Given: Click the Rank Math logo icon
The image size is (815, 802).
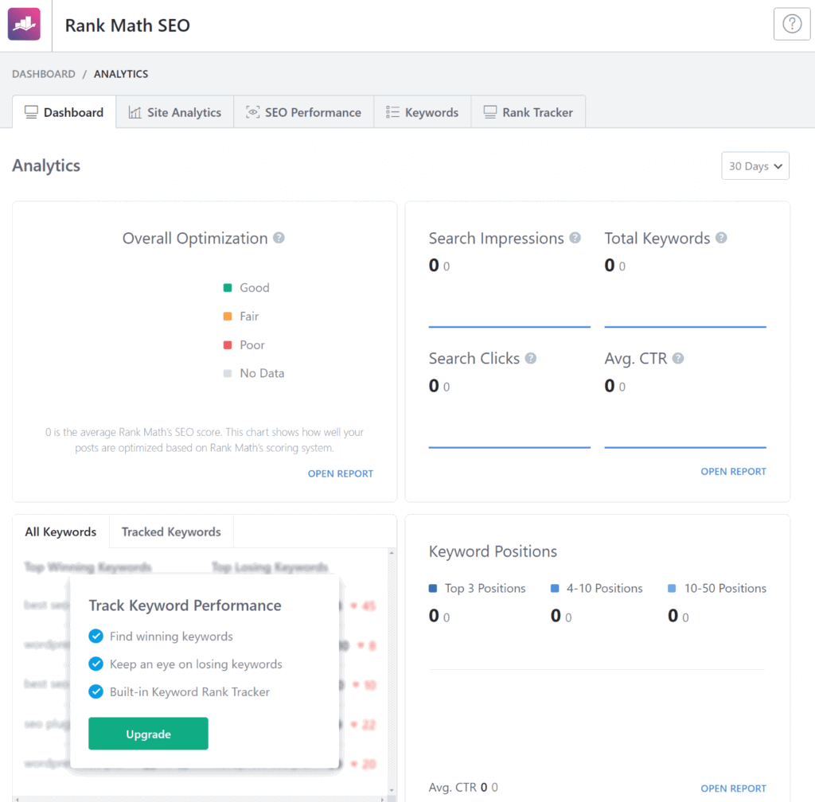Looking at the screenshot, I should coord(24,25).
